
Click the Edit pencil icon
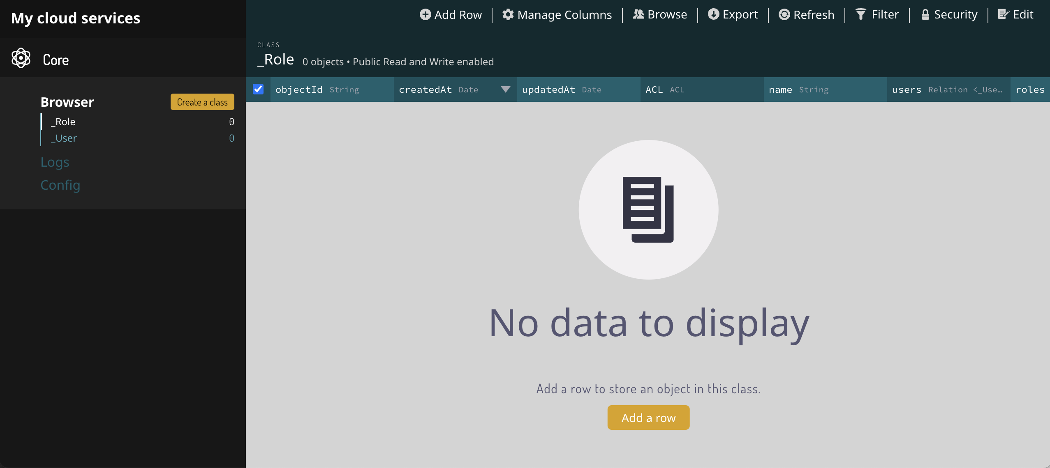click(1003, 14)
